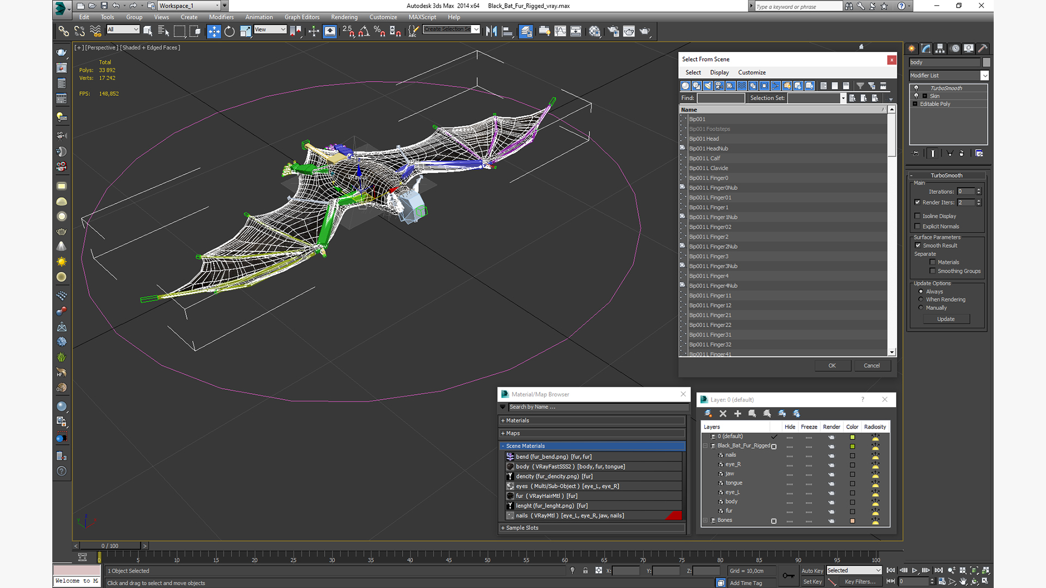Select the When Rendering radio button
This screenshot has width=1046, height=588.
click(921, 299)
